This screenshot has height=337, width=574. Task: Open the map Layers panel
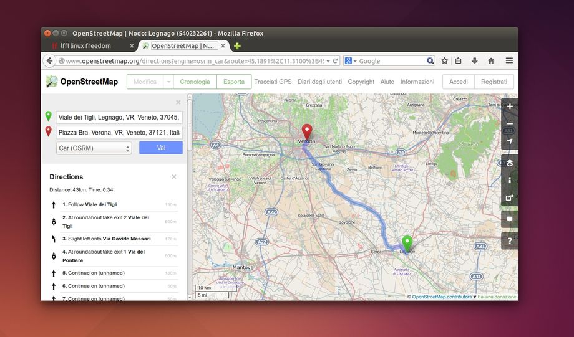click(510, 163)
